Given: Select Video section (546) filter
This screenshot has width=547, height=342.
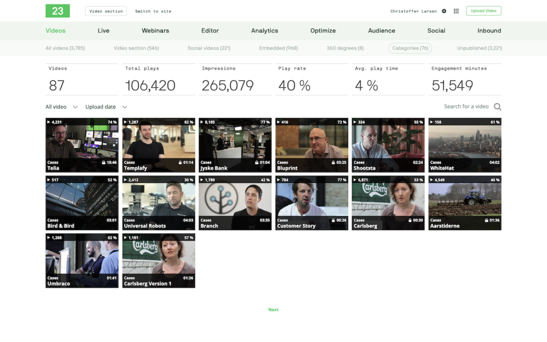Looking at the screenshot, I should pos(136,48).
